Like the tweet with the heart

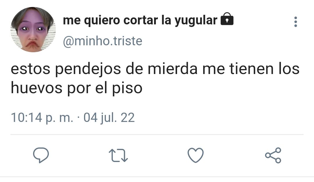pos(196,155)
